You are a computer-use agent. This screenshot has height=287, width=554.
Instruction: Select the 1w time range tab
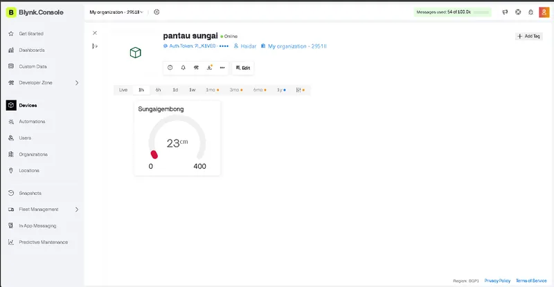(x=193, y=90)
